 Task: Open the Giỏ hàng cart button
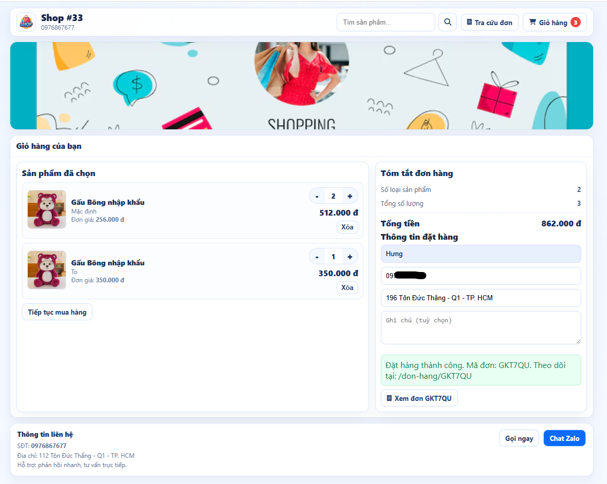coord(554,23)
